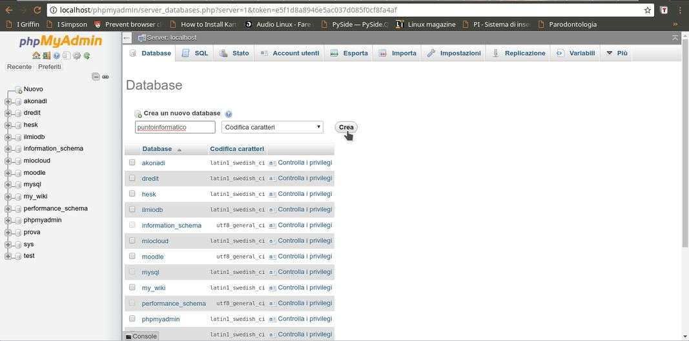Click the red T extension icon
The image size is (689, 341).
click(x=665, y=10)
